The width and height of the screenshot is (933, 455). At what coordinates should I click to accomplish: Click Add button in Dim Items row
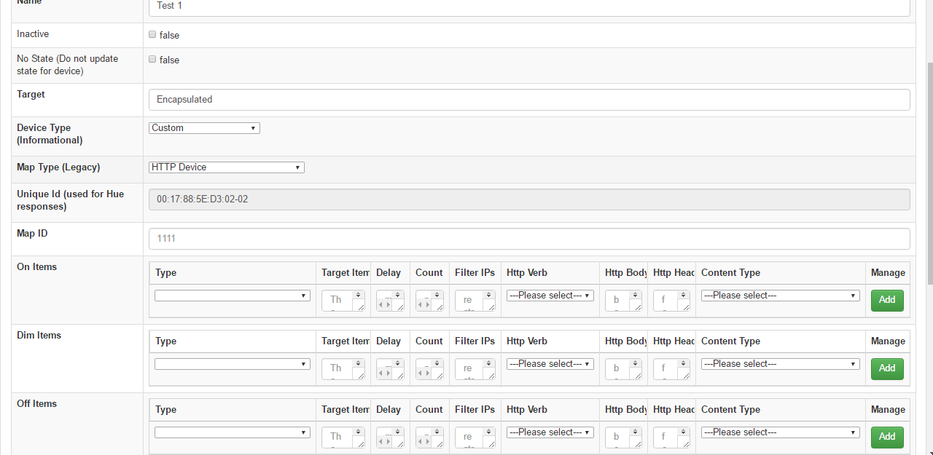pyautogui.click(x=886, y=368)
